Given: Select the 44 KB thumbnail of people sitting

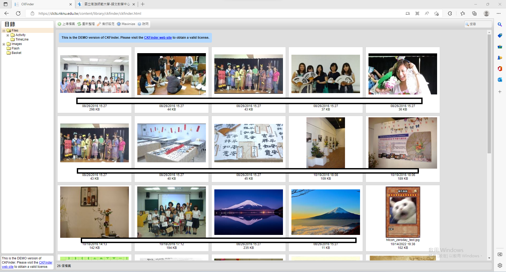Looking at the screenshot, I should point(172,74).
